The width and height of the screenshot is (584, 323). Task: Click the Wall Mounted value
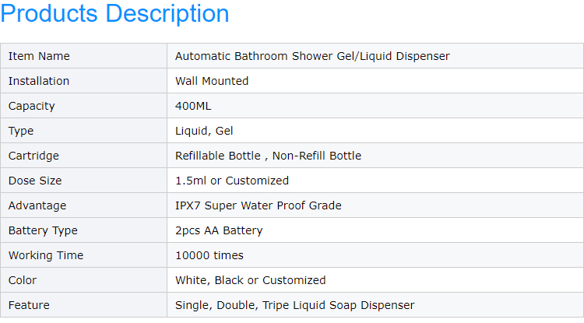(x=212, y=81)
